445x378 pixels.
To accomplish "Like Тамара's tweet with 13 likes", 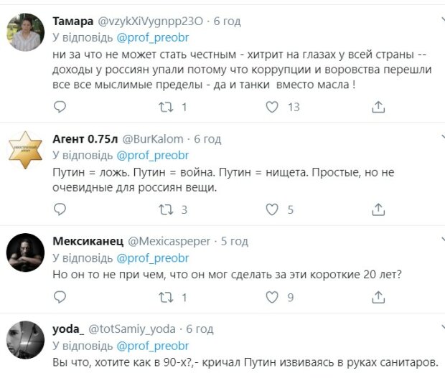I will pos(272,108).
